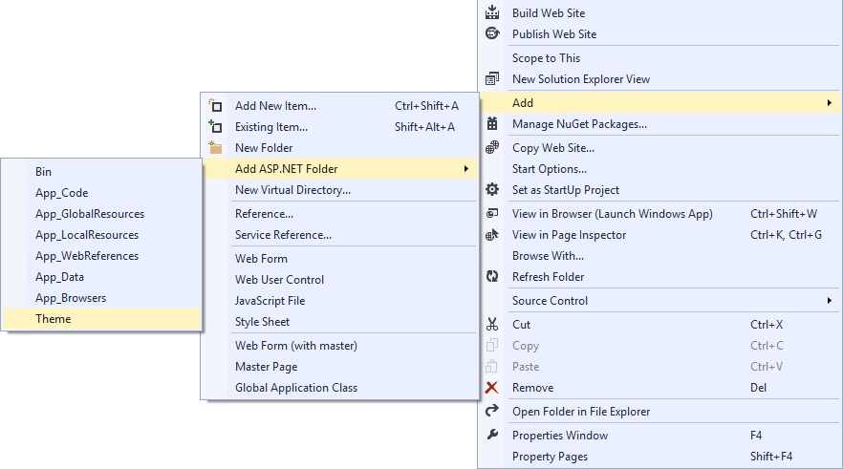The height and width of the screenshot is (469, 843).
Task: Click the Shift+F4 shortcut text
Action: click(771, 457)
